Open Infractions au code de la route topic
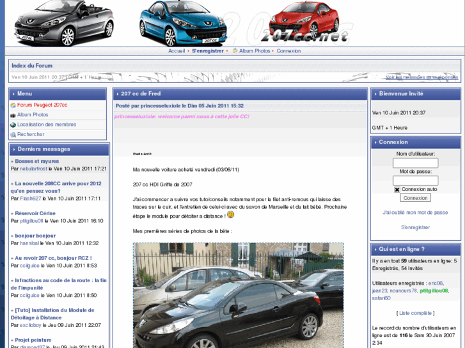 coord(58,284)
